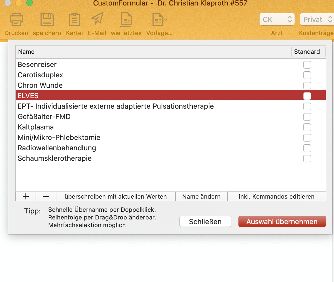Click the speichern floppy disk icon
The height and width of the screenshot is (282, 334).
click(47, 19)
